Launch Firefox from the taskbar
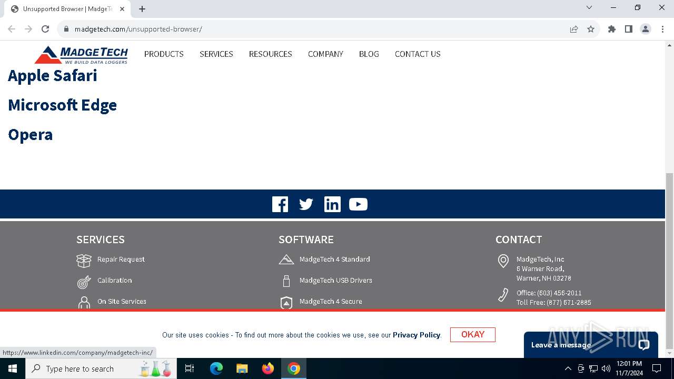 pos(268,368)
